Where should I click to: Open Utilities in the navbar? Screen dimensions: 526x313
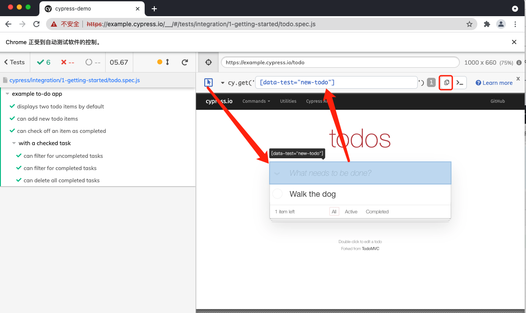tap(288, 101)
